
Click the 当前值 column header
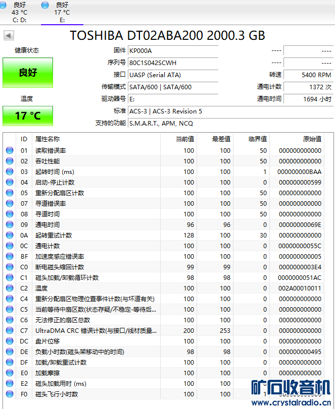tap(178, 139)
